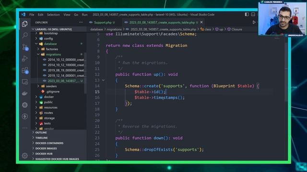Show additional views via activity bar ellipsis

point(24,128)
